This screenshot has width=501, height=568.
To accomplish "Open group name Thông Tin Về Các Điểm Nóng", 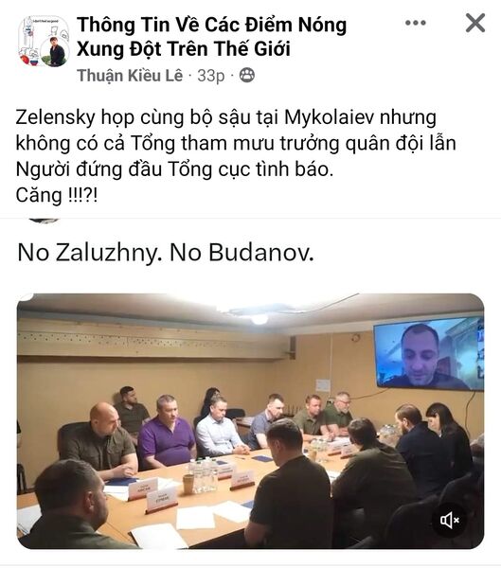I will (x=212, y=25).
